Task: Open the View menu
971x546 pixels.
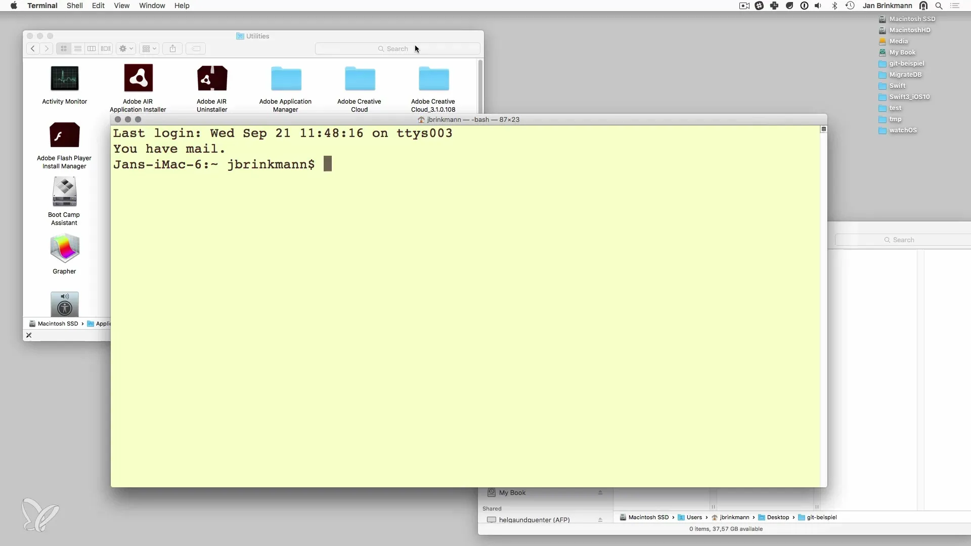Action: (x=121, y=6)
